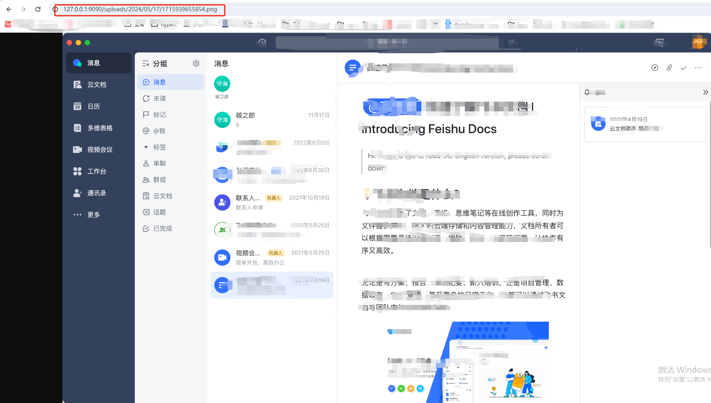
Task: Open 云文档 in the left sidebar
Action: (x=98, y=85)
